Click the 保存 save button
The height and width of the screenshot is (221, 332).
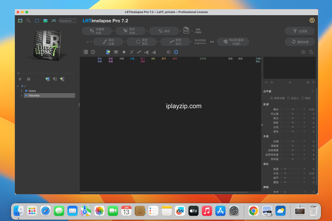click(x=164, y=31)
